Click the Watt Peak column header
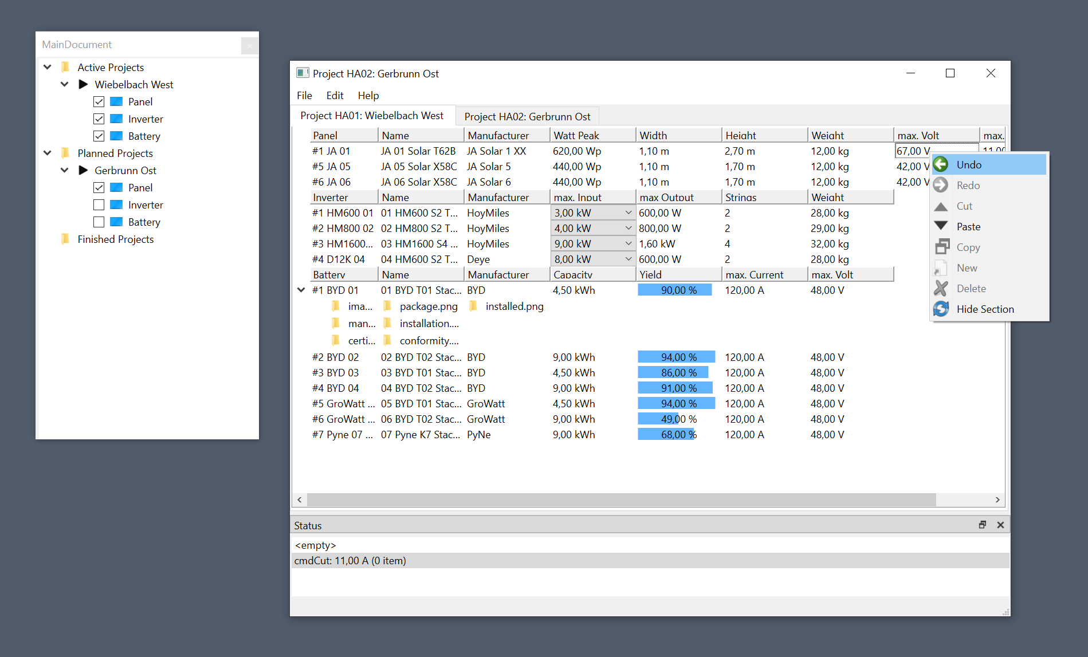 (x=592, y=136)
